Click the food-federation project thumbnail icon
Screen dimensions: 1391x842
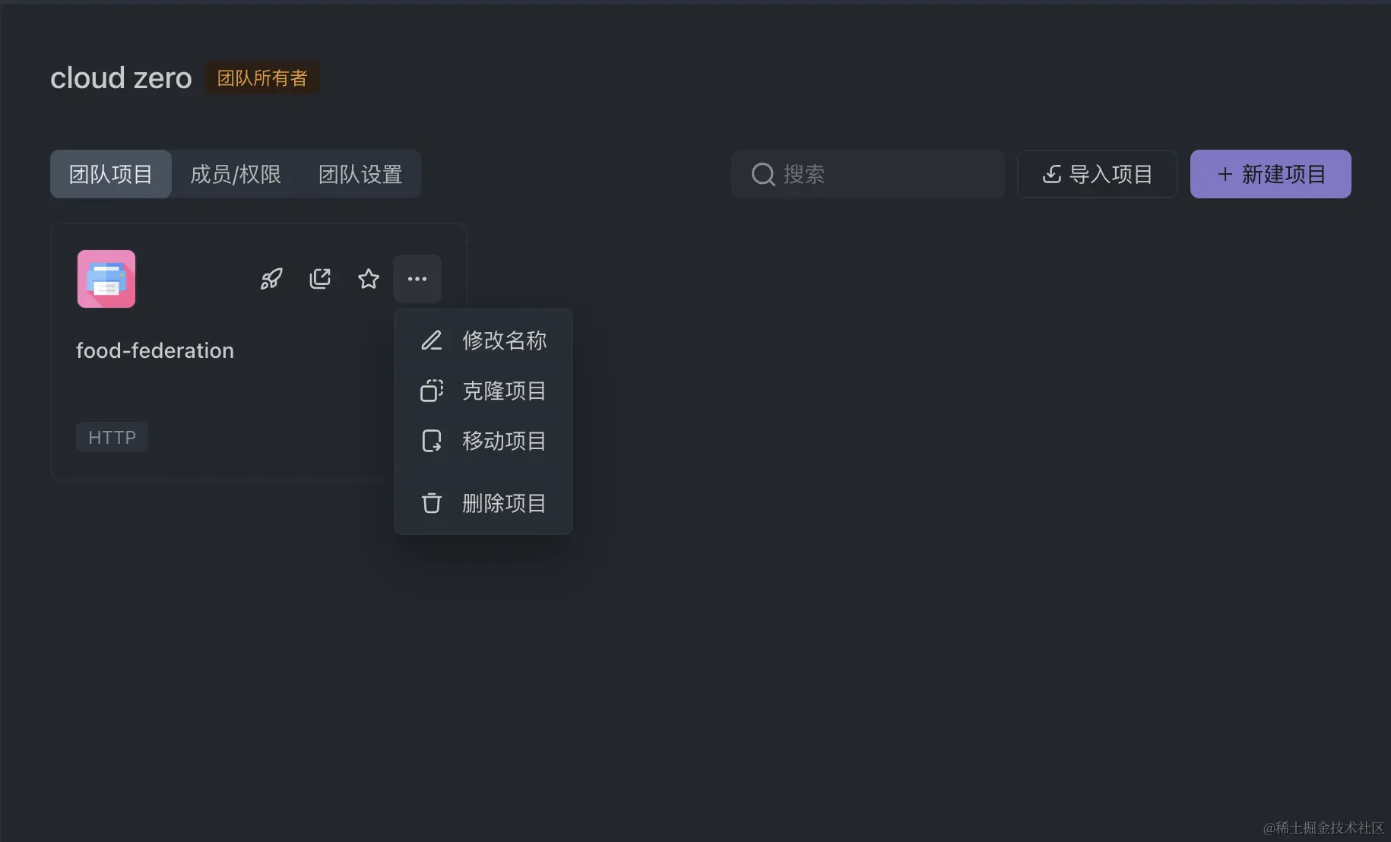106,279
